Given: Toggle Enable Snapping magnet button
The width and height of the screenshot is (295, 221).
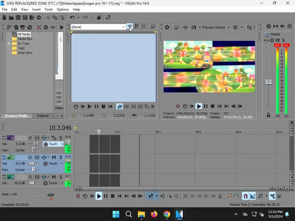Looking at the screenshot, I should [245, 196].
